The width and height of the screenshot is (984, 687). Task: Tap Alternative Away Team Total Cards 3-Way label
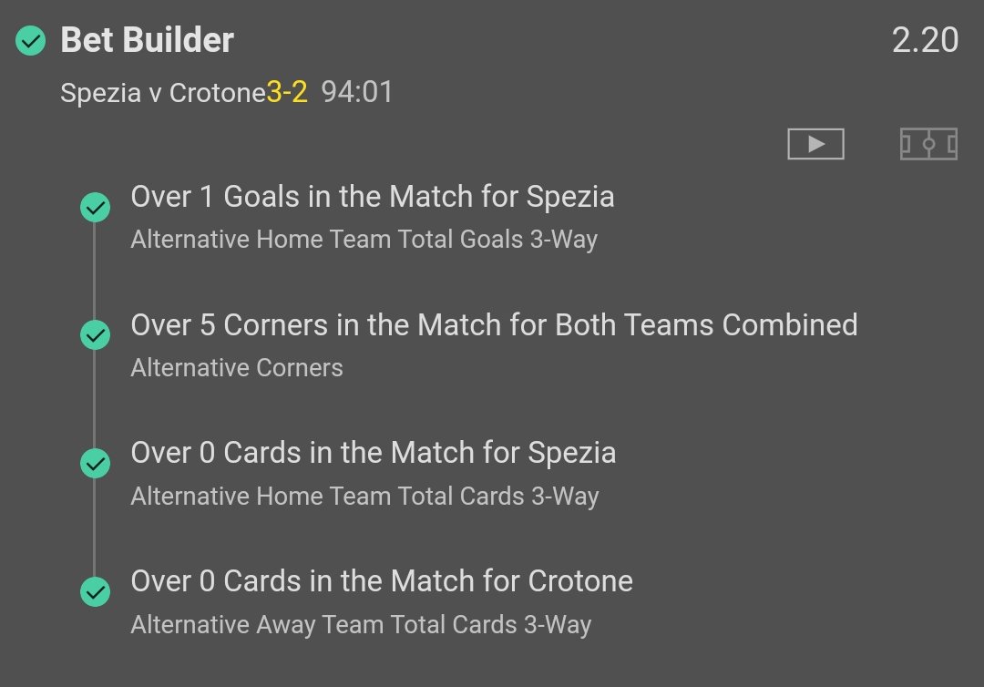pyautogui.click(x=361, y=625)
